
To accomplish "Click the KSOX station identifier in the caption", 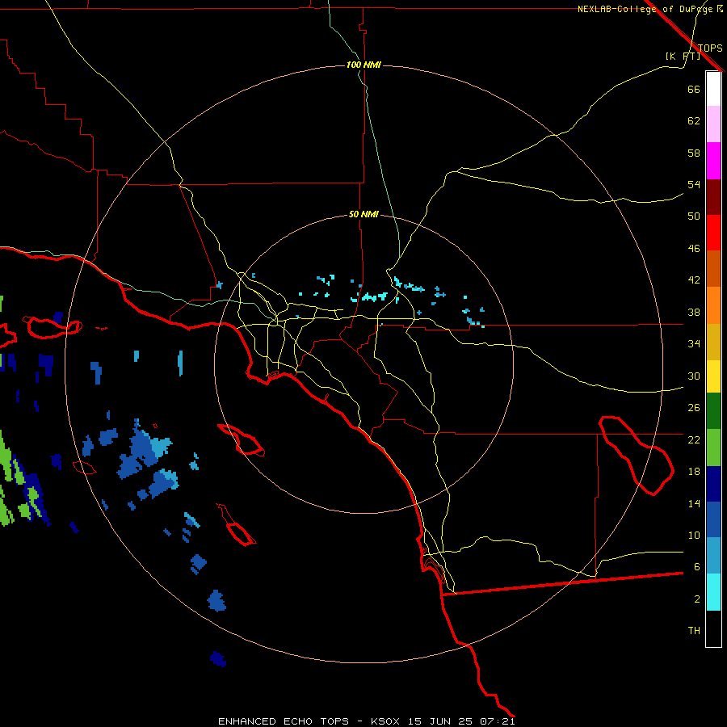I will [385, 721].
